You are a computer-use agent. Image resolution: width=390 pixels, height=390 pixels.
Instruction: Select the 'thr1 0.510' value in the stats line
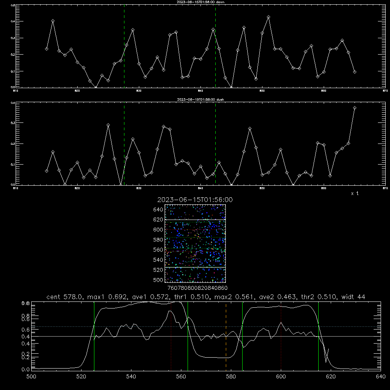(x=192, y=297)
